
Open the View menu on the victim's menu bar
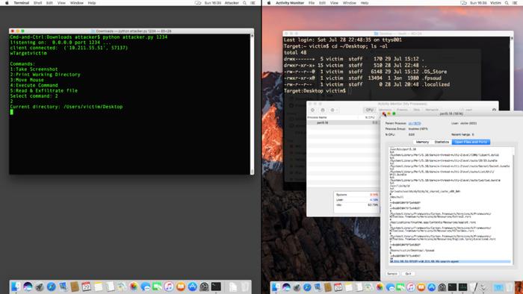[334, 3]
